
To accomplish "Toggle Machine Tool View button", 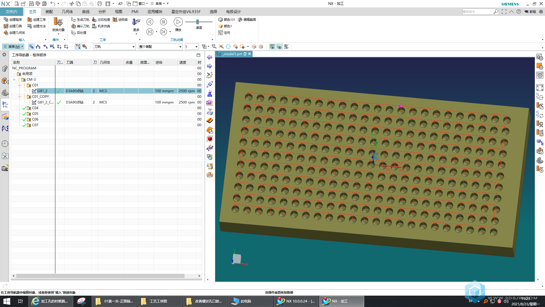I will 38,47.
